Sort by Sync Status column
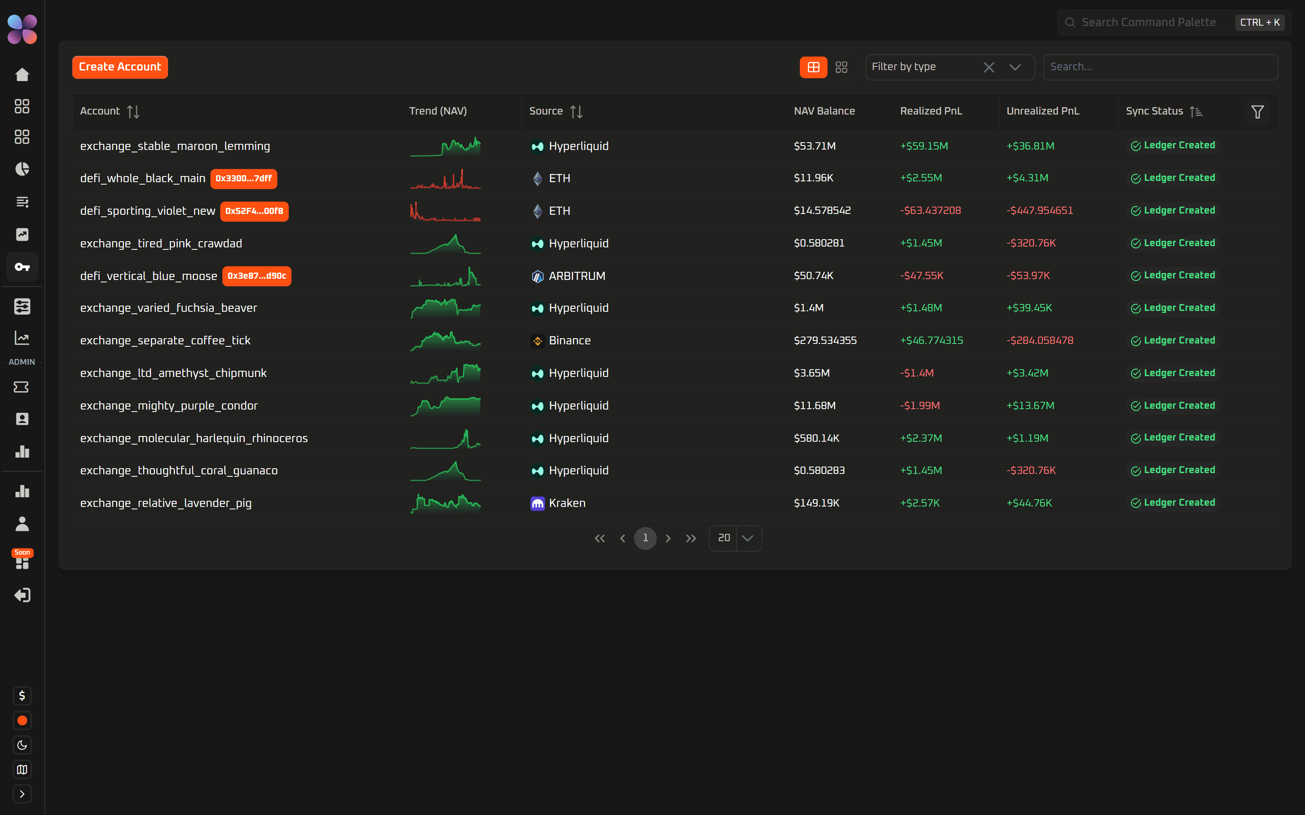 tap(1196, 112)
